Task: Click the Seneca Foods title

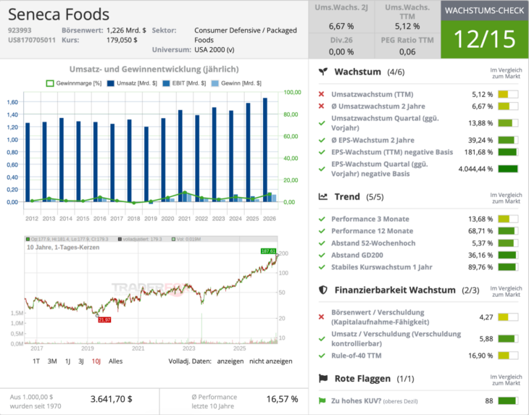Action: [59, 14]
